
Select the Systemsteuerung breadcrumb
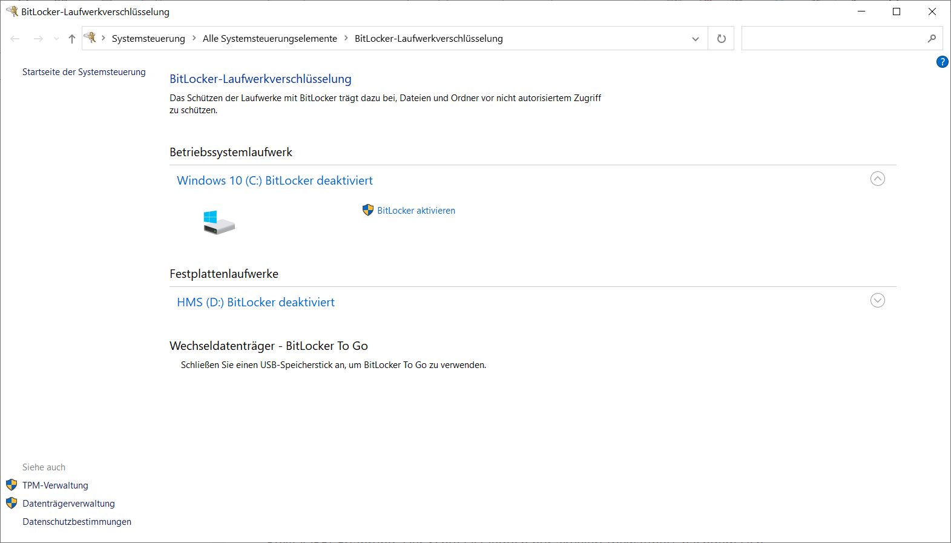pos(148,39)
